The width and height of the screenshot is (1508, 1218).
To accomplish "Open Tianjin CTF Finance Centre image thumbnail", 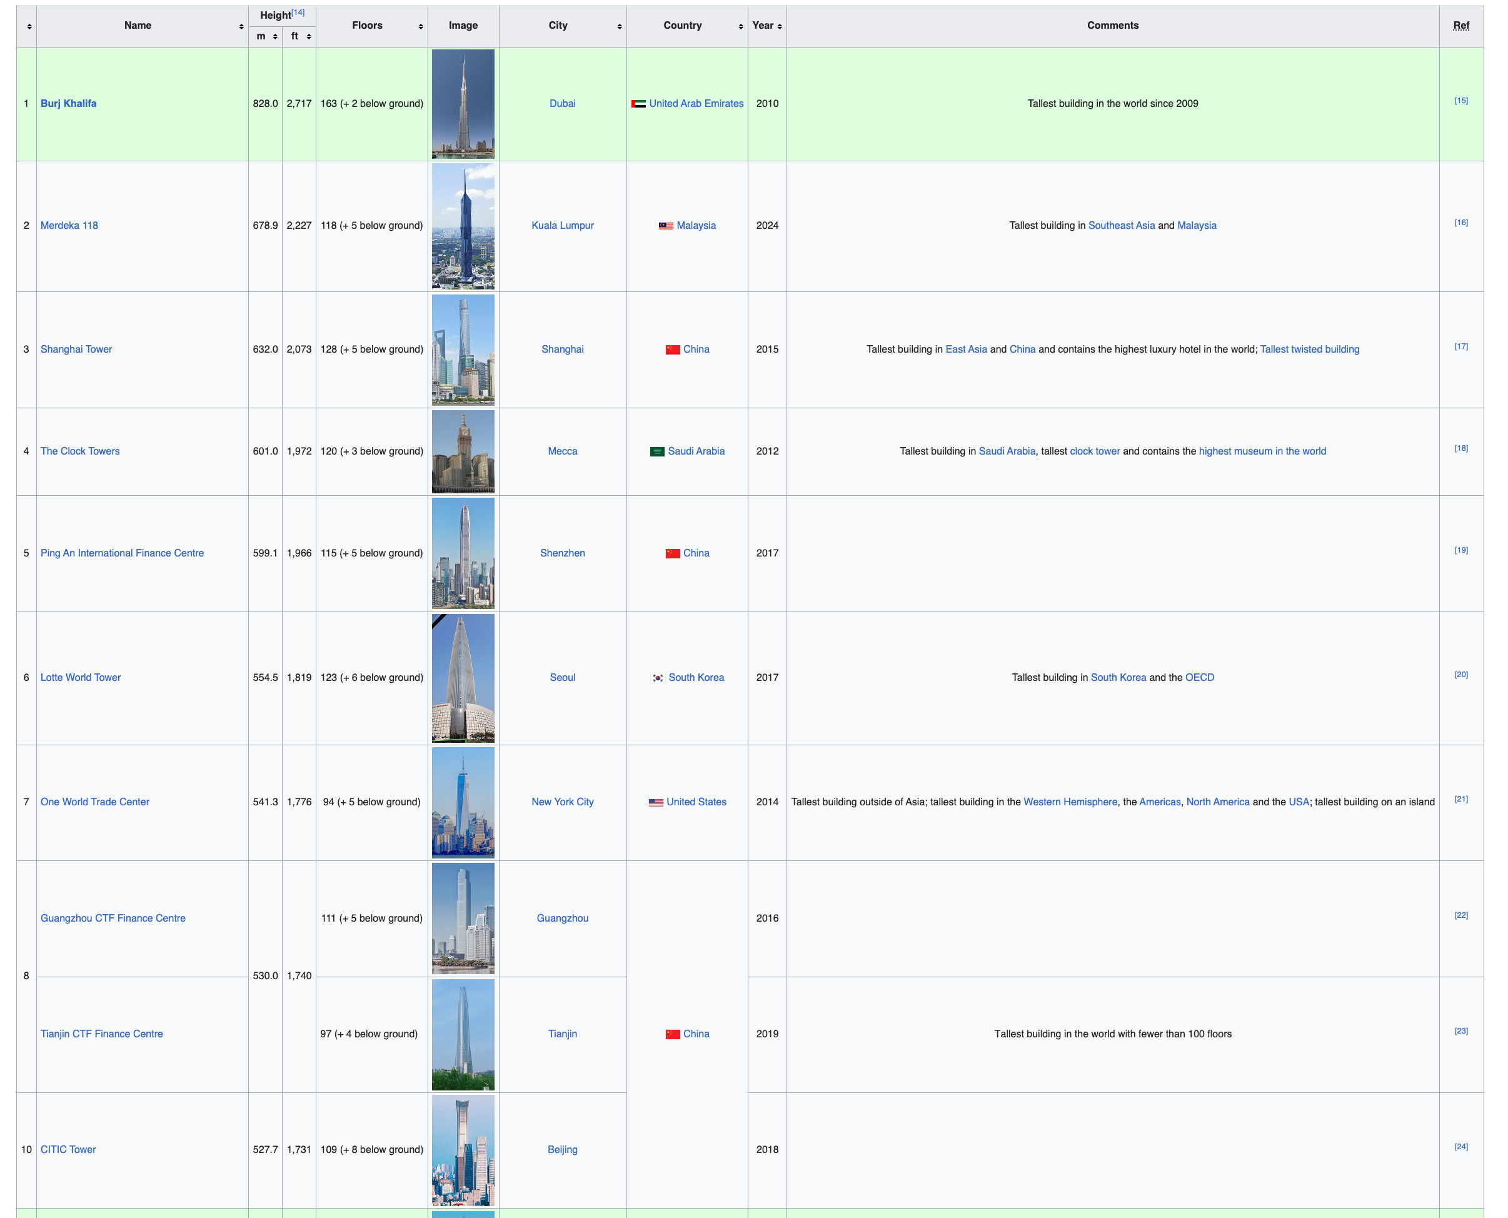I will point(463,1034).
